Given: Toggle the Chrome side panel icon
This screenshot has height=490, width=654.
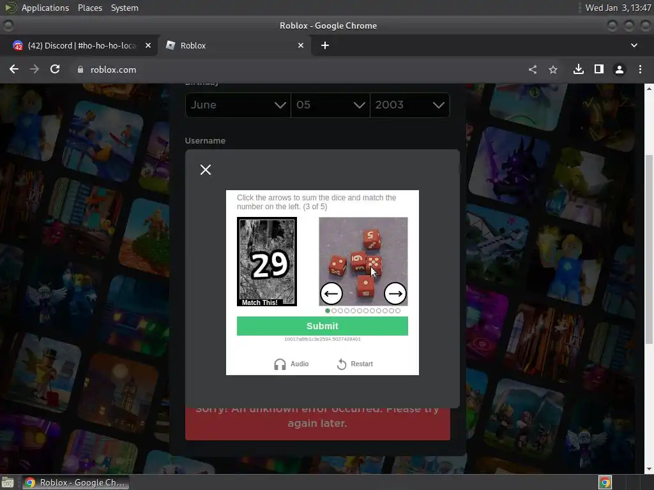Looking at the screenshot, I should (599, 69).
